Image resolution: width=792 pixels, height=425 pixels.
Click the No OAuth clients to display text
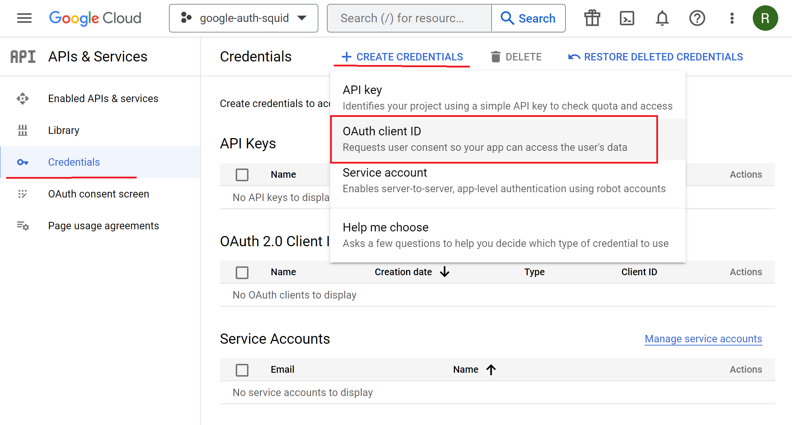point(294,295)
